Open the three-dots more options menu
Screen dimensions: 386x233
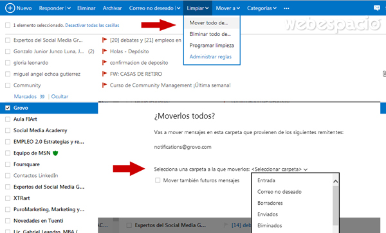pyautogui.click(x=286, y=8)
